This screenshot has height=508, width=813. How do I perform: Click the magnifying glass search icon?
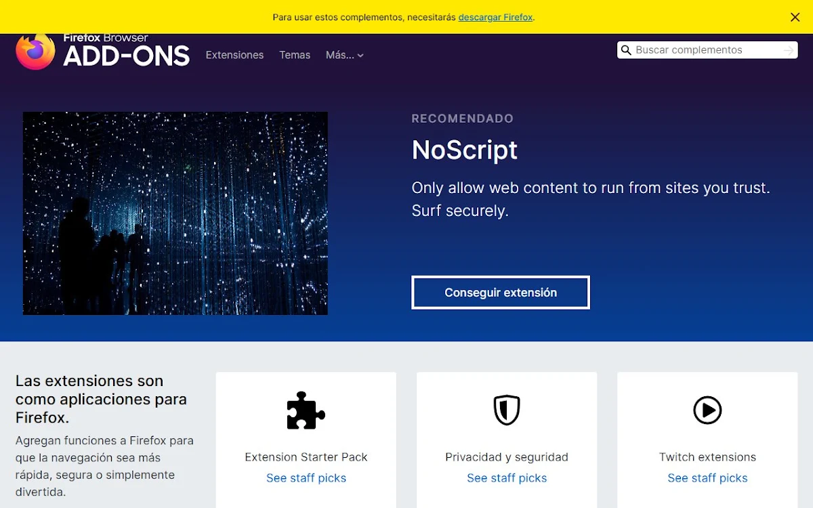pos(627,50)
